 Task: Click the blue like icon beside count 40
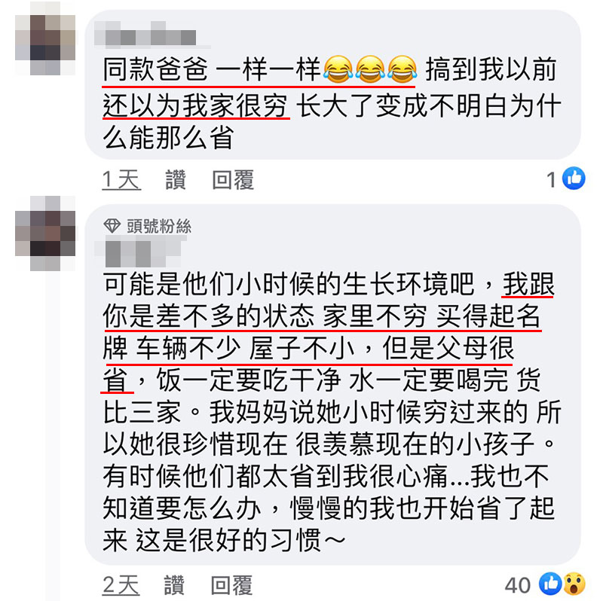click(550, 584)
